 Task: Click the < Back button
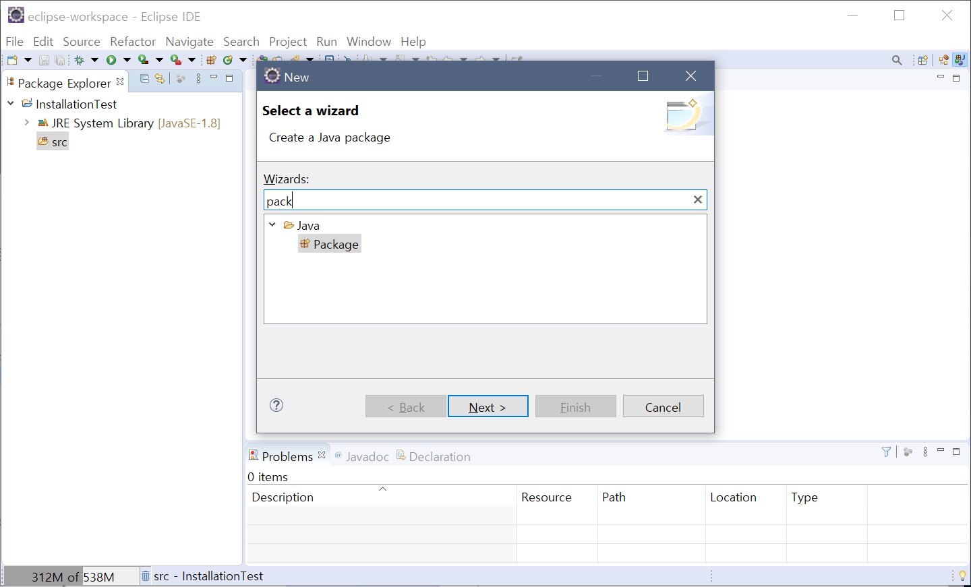pos(406,406)
